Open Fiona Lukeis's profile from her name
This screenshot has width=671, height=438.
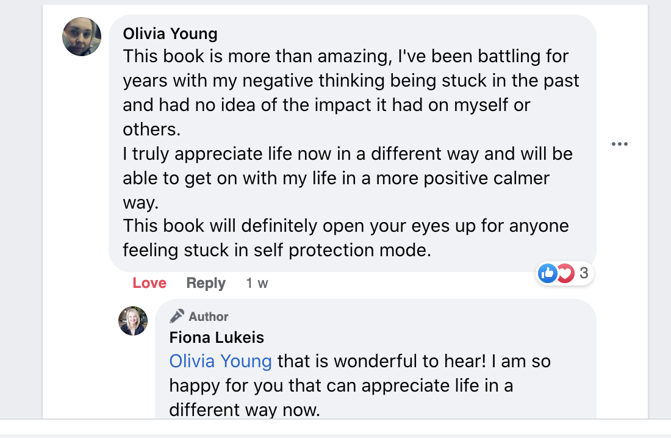point(217,337)
